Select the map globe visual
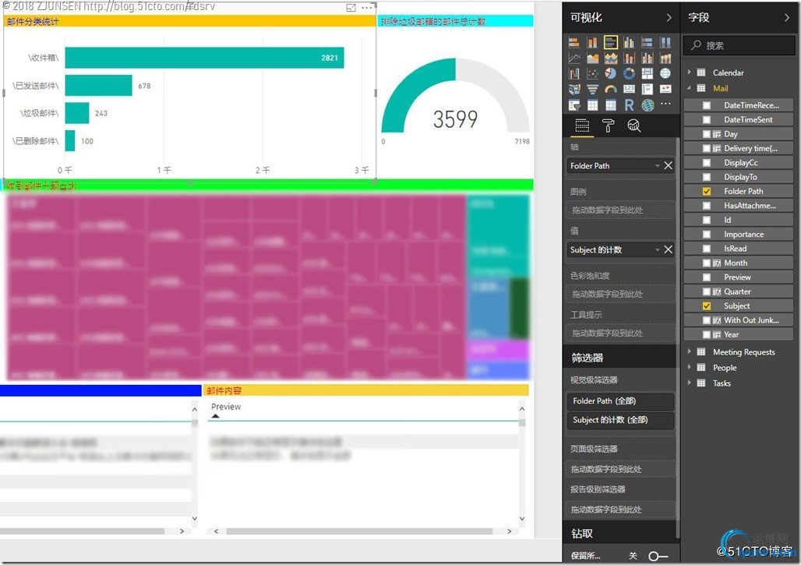801x565 pixels. (665, 73)
